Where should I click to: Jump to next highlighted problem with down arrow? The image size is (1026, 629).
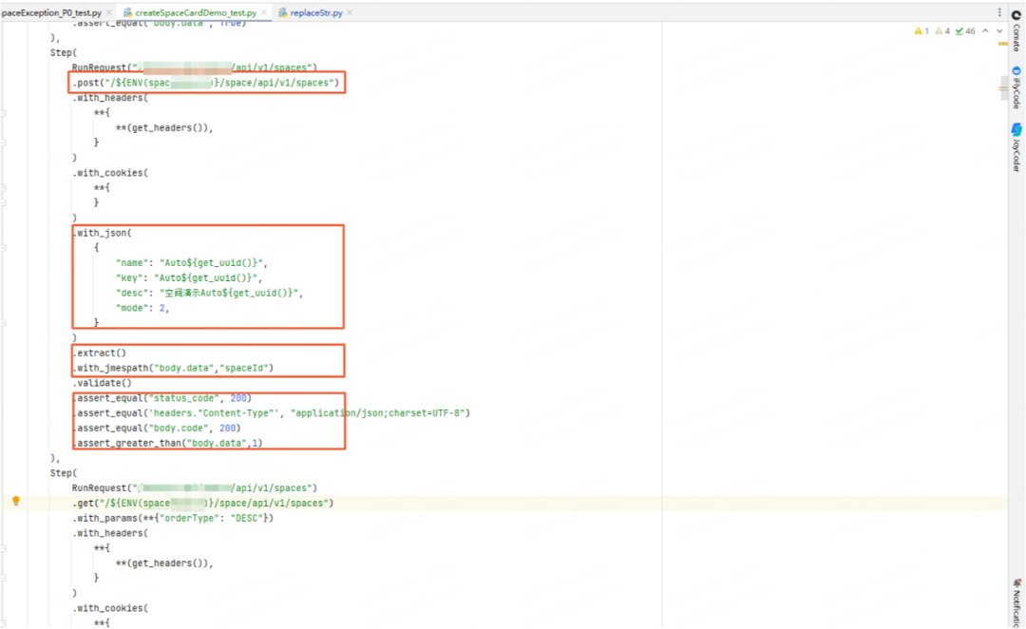click(999, 30)
